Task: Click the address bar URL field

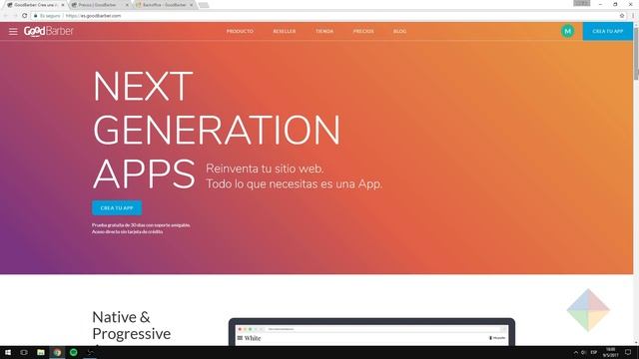Action: (x=326, y=16)
